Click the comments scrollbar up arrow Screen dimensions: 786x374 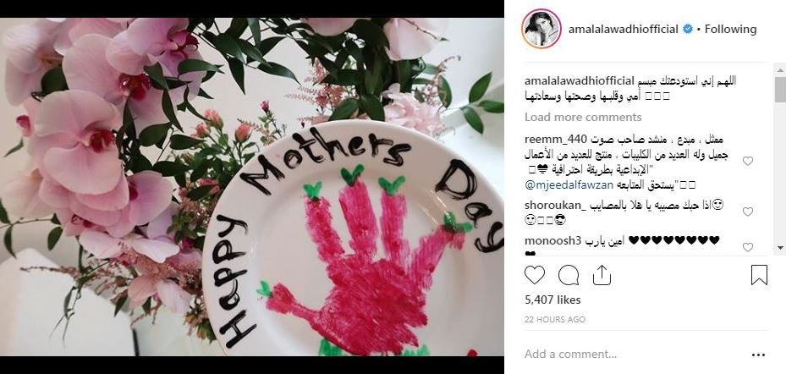click(780, 69)
